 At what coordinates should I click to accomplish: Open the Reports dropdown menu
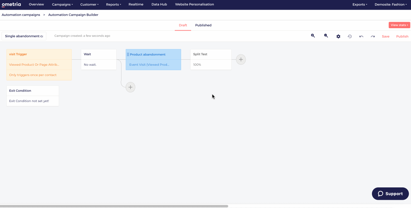coord(114,5)
